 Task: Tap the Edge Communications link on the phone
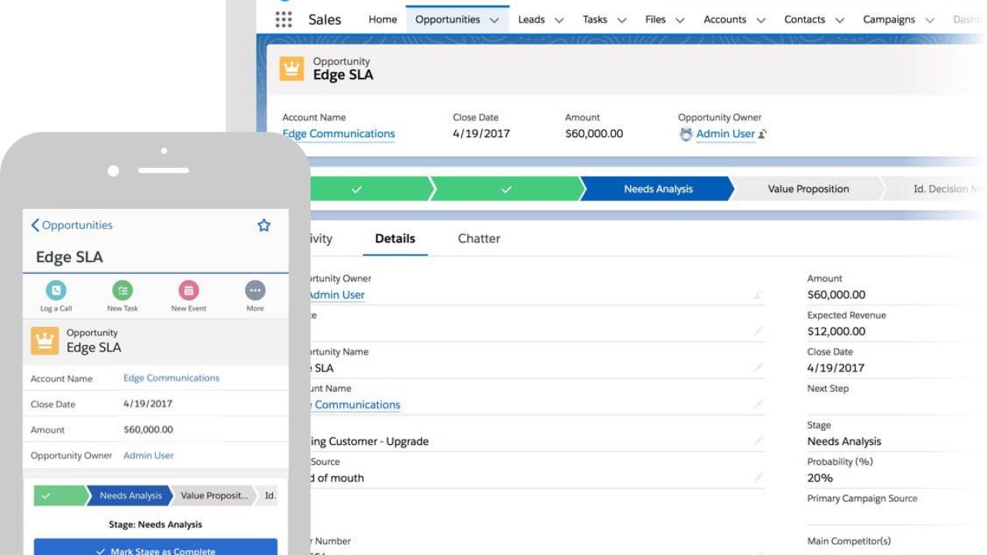171,378
